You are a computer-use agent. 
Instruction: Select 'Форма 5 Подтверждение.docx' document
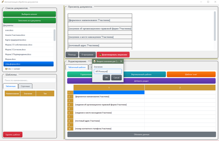(29, 55)
